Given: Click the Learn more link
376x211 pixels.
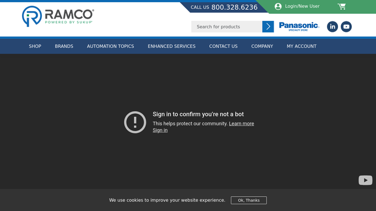Looking at the screenshot, I should (x=241, y=124).
